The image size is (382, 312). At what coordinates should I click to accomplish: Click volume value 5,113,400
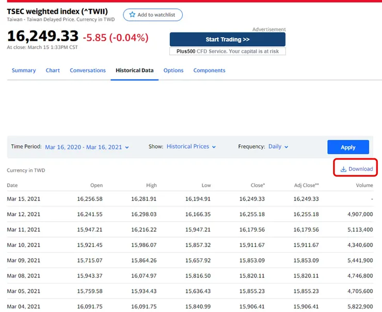pyautogui.click(x=360, y=229)
